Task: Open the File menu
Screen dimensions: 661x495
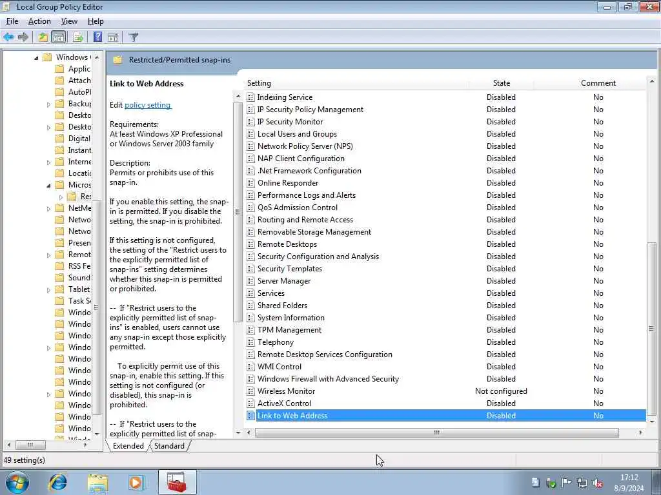Action: tap(12, 21)
